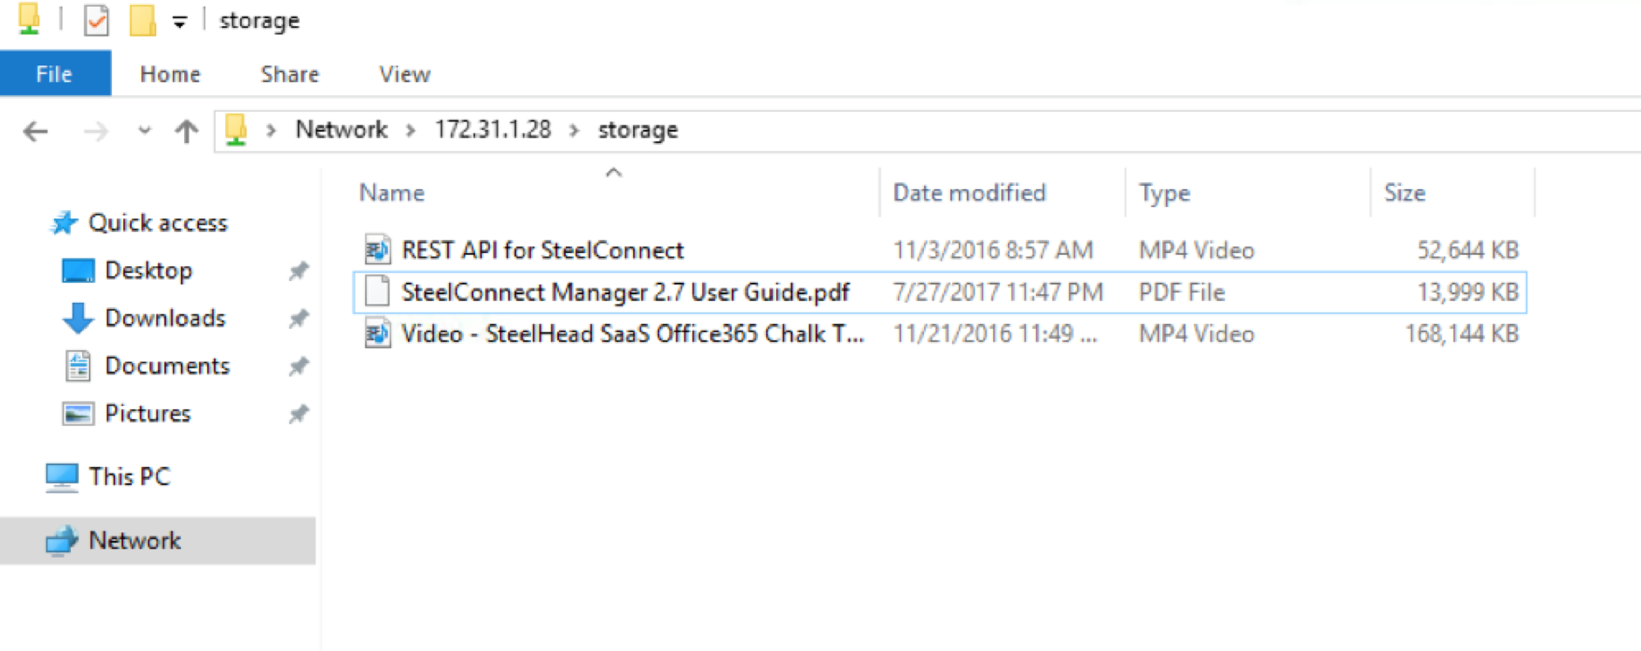The height and width of the screenshot is (651, 1641).
Task: Open the Downloads folder in sidebar
Action: click(x=164, y=318)
